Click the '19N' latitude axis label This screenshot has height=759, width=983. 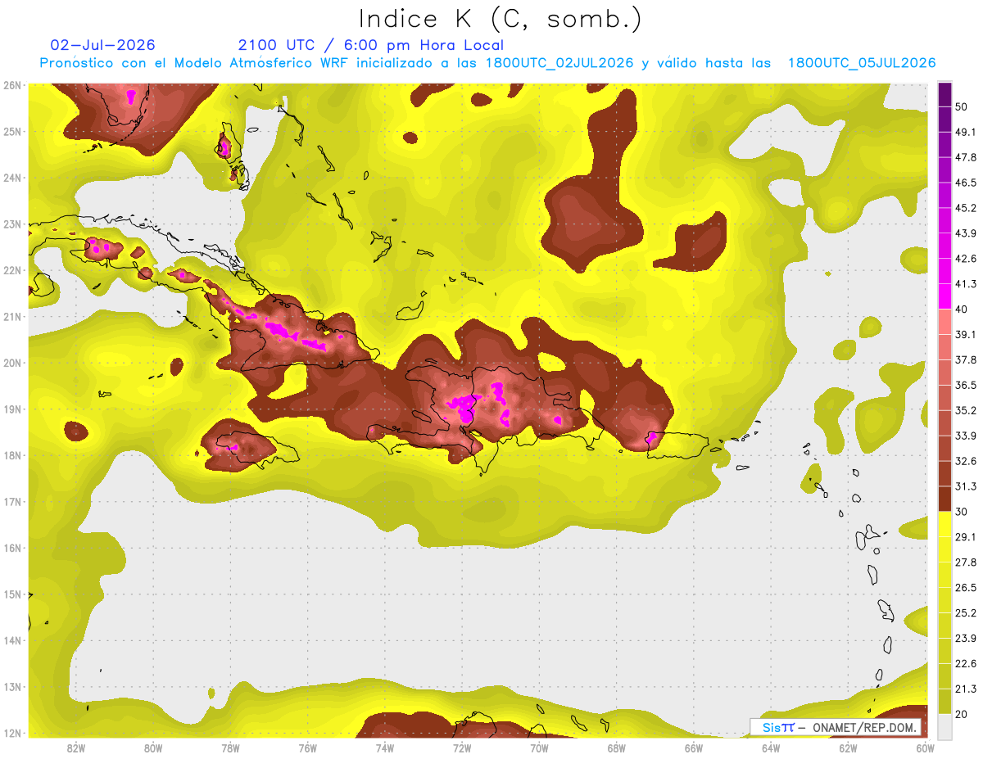[12, 409]
